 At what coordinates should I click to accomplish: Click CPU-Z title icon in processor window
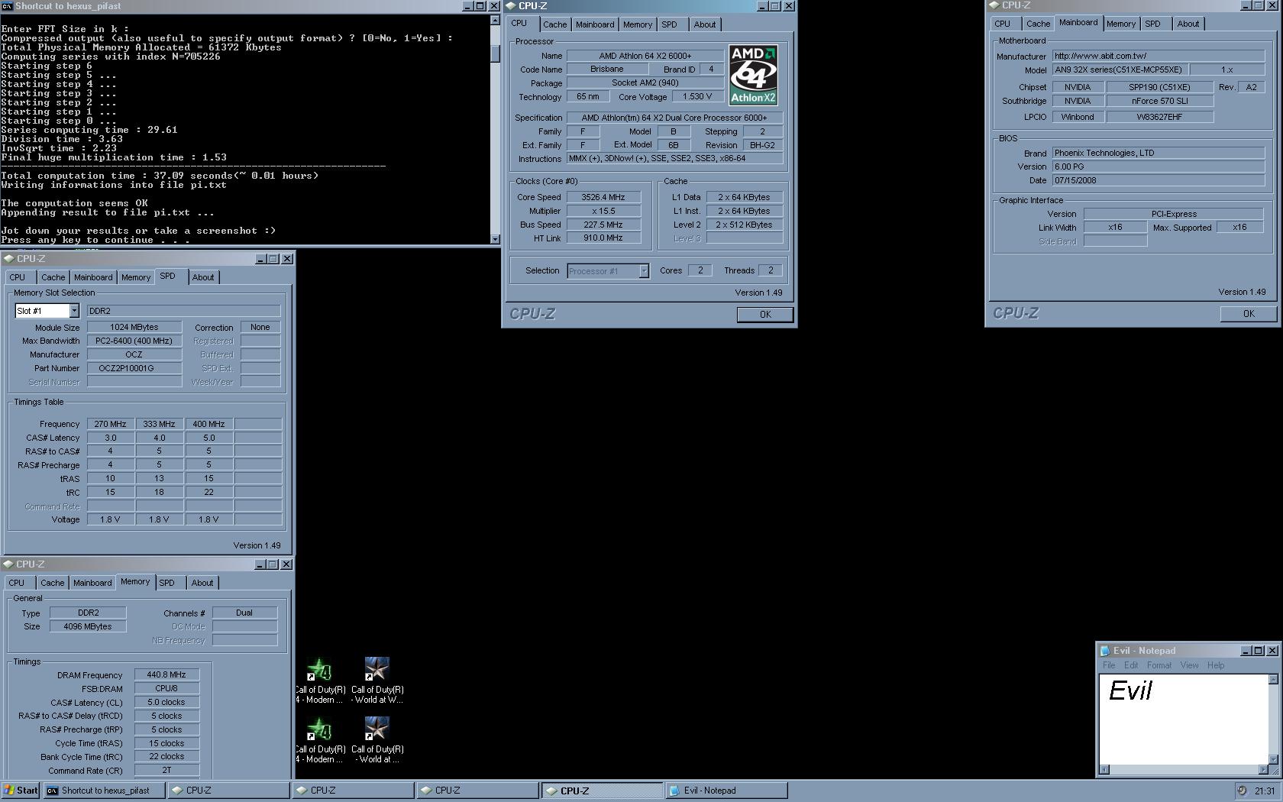click(x=510, y=6)
